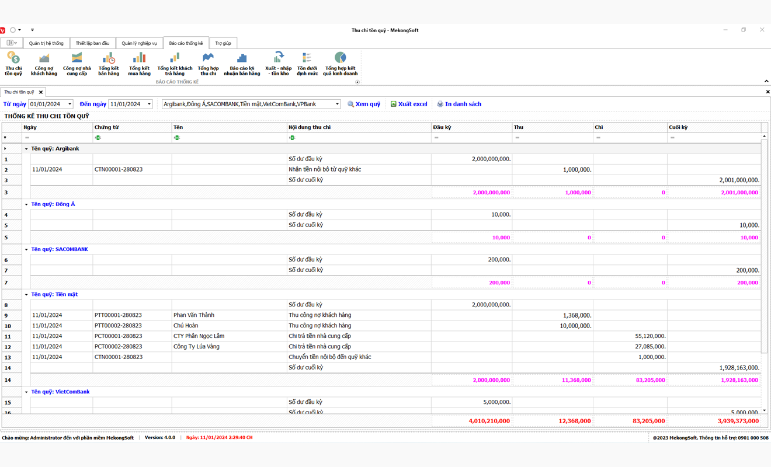Viewport: 771px width, 467px height.
Task: Open Tổng kết mua hàng report
Action: point(139,63)
